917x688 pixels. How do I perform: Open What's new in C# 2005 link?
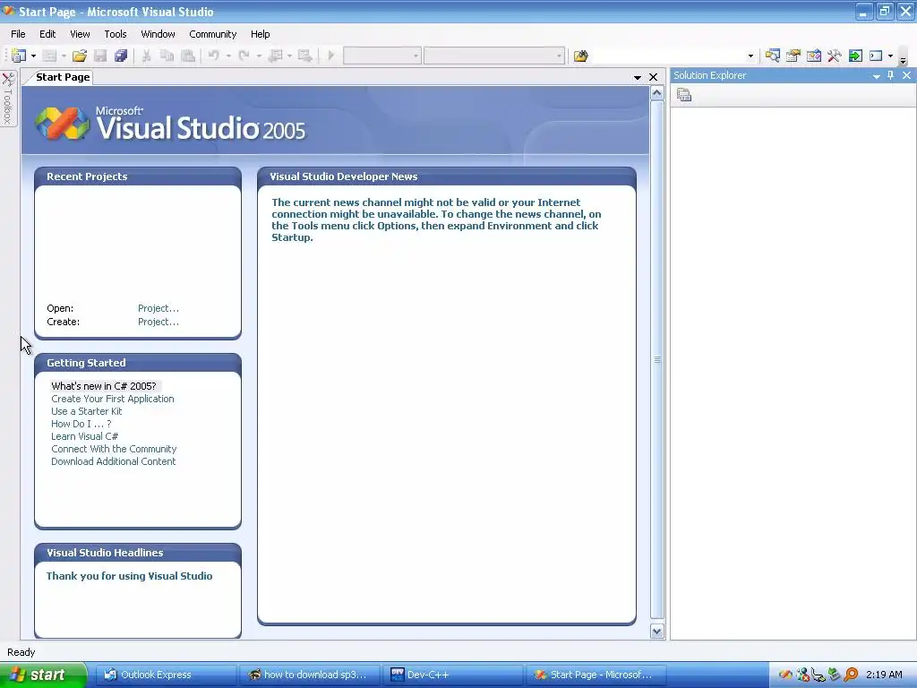click(x=104, y=386)
